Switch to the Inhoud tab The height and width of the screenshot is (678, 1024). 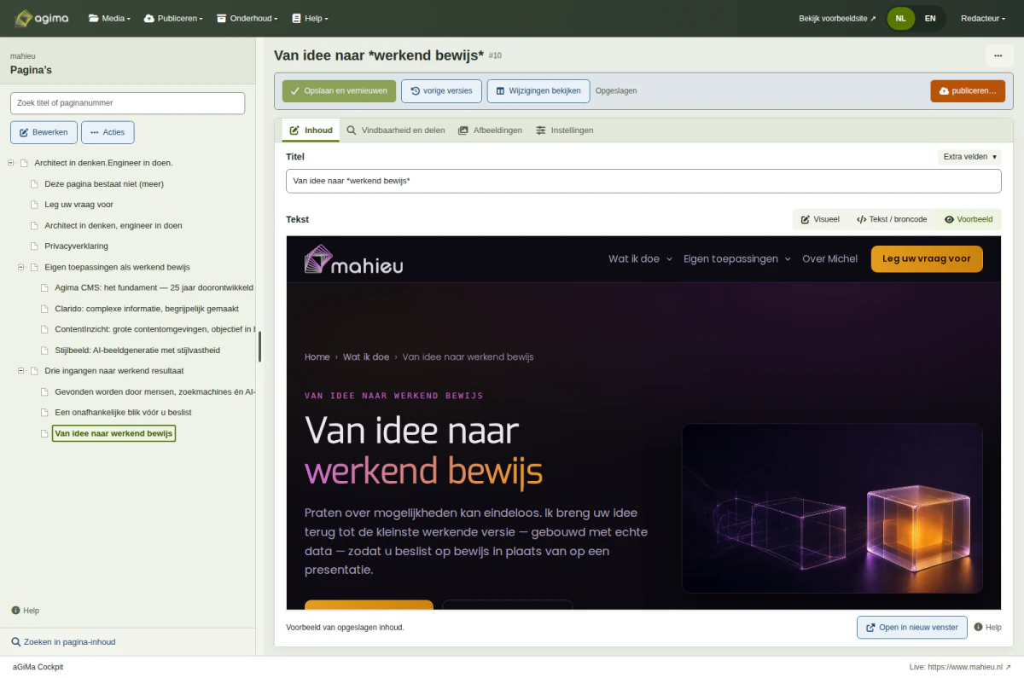click(311, 130)
